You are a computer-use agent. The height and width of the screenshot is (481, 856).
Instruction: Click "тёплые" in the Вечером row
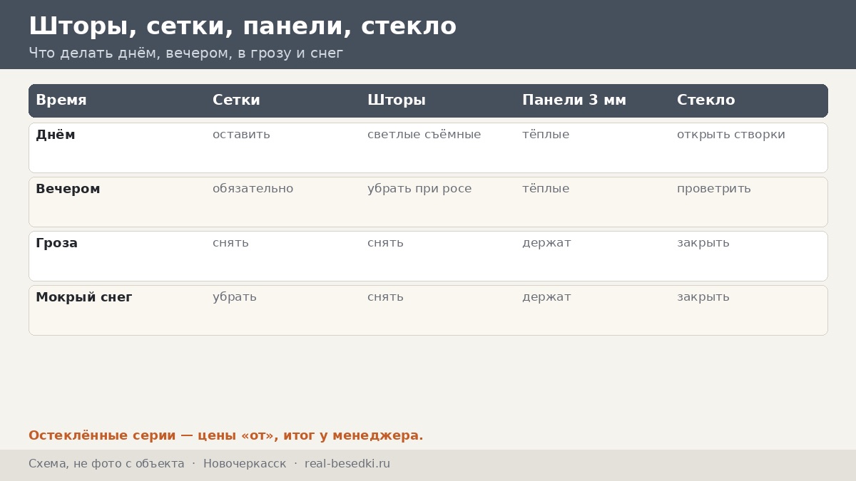546,189
